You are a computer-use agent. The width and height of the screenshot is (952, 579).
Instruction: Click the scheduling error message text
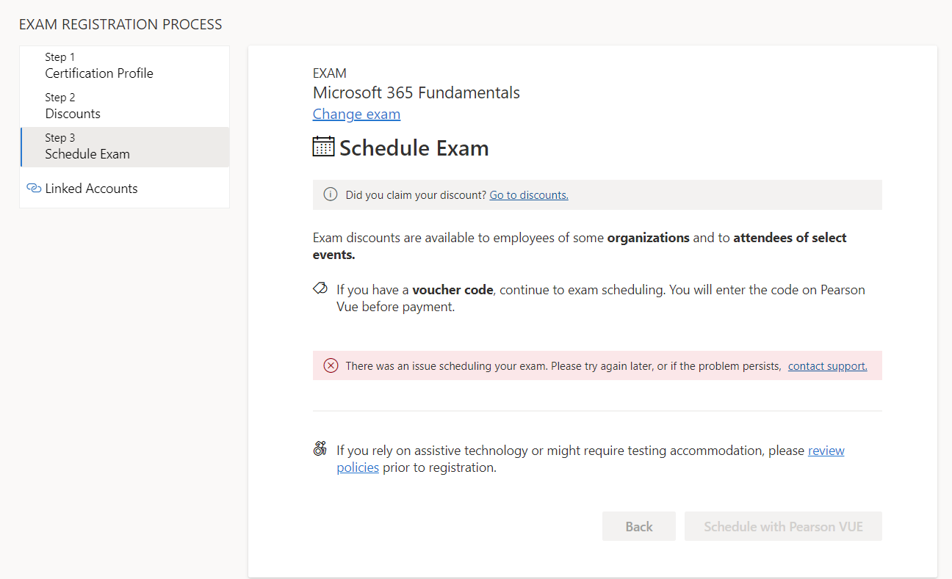563,366
